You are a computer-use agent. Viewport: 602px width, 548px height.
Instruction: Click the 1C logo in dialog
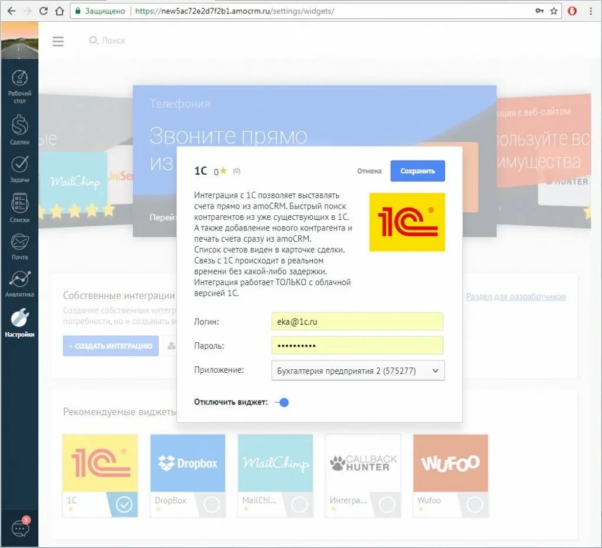point(407,222)
